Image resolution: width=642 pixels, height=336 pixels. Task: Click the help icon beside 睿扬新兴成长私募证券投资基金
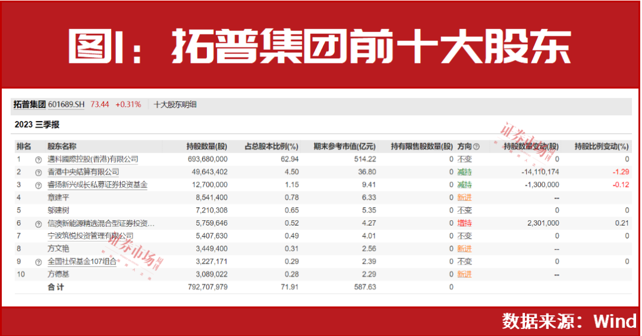tap(39, 185)
